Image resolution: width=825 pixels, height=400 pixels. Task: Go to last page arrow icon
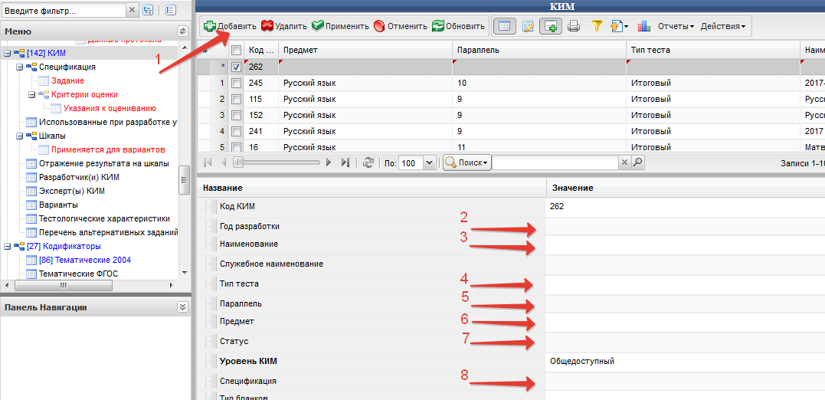345,162
